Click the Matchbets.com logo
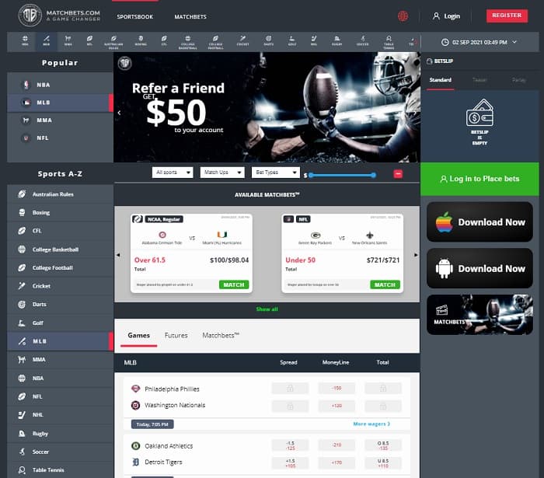This screenshot has width=544, height=478. coord(59,16)
